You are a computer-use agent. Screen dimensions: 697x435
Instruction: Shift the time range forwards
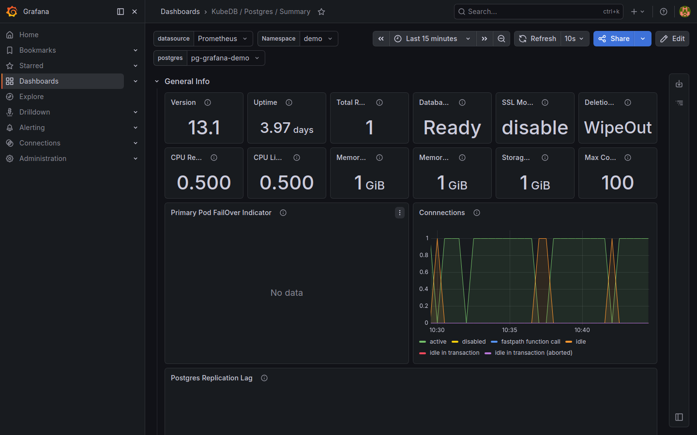(485, 39)
